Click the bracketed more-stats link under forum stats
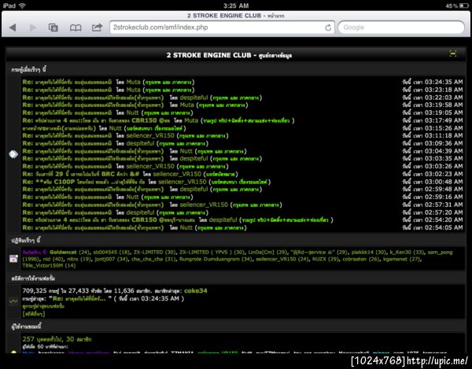The image size is (472, 369). [34, 314]
